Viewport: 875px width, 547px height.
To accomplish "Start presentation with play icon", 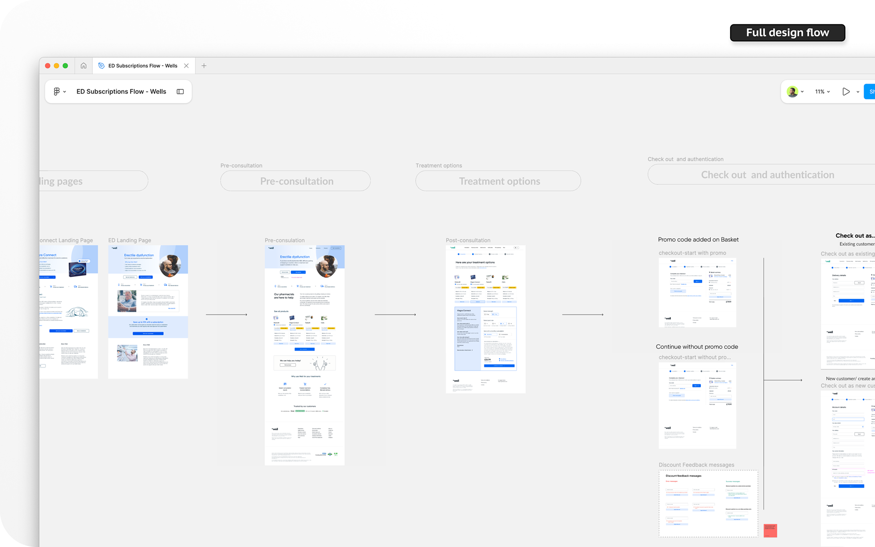I will point(846,92).
